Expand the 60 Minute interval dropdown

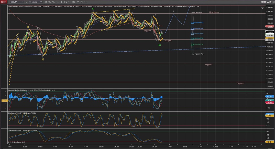41,2
